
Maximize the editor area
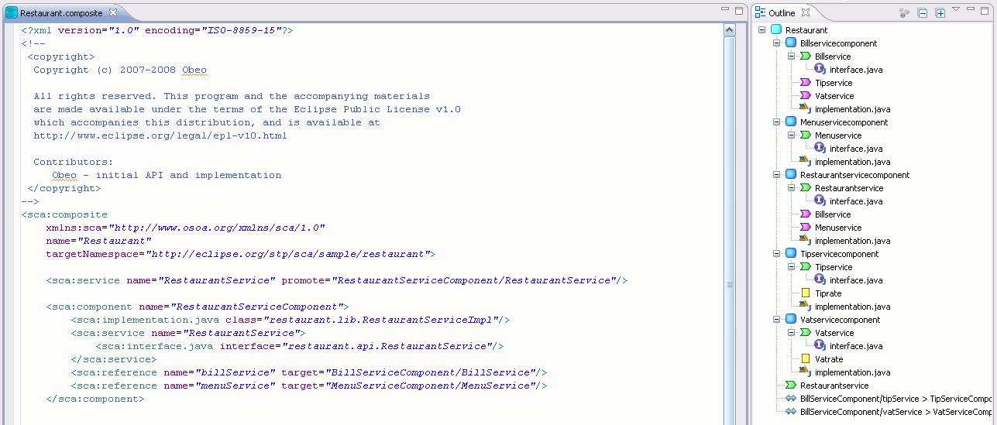point(741,9)
